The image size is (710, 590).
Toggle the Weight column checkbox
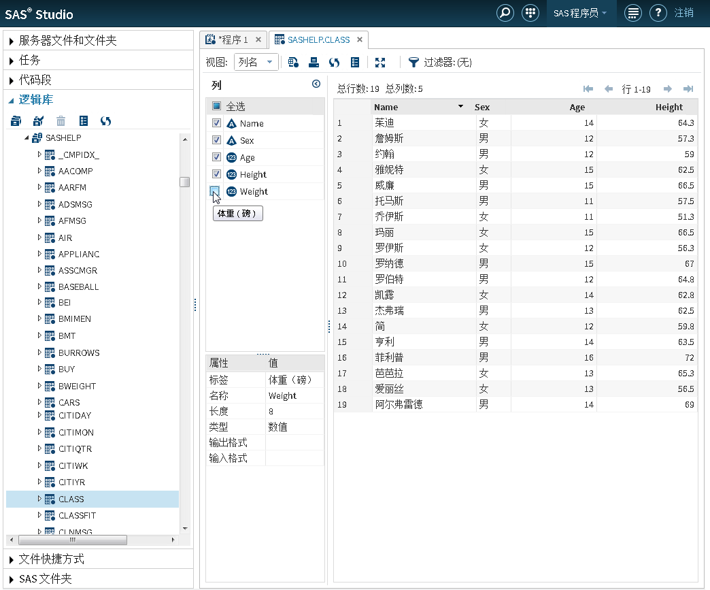216,191
